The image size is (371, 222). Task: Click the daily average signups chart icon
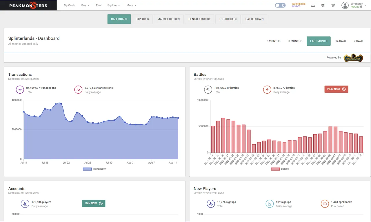click(x=270, y=204)
